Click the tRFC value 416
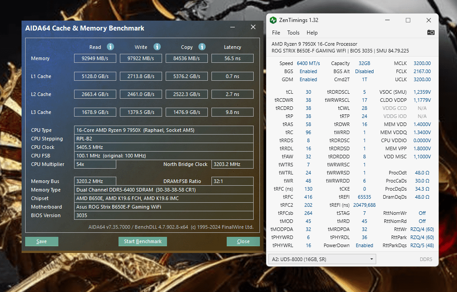This screenshot has width=457, height=292. (308, 197)
